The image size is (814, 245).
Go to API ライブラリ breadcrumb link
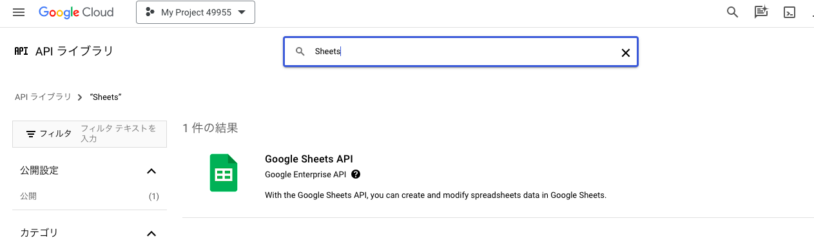point(43,97)
